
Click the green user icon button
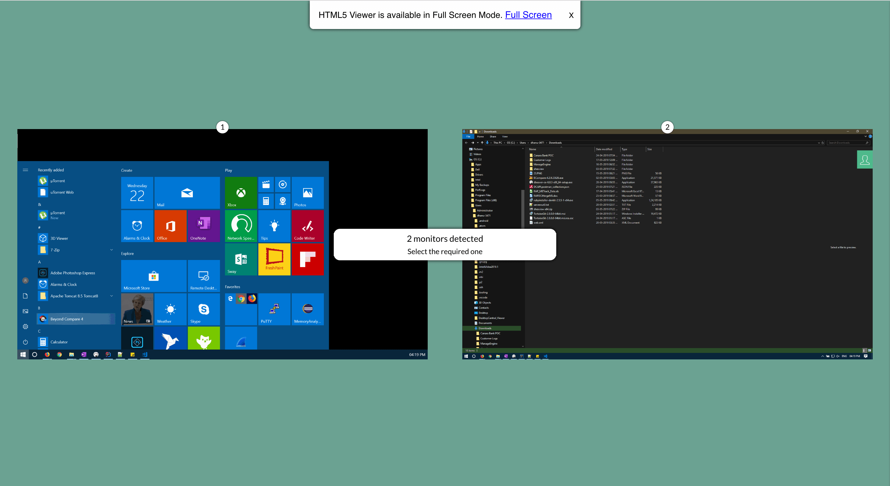pos(864,160)
